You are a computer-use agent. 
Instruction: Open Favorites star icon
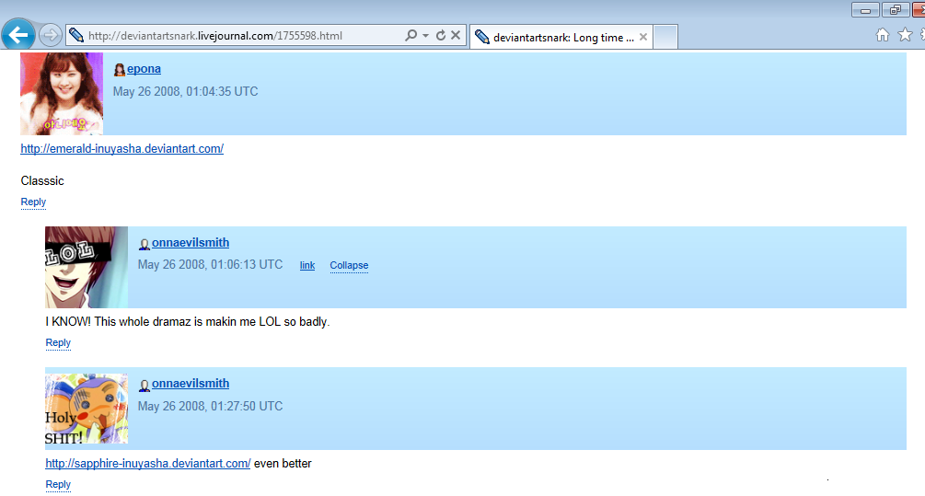coord(905,35)
